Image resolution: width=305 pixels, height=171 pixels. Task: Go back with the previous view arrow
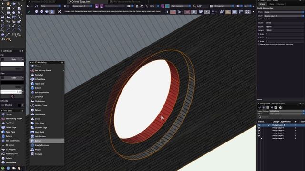click(x=28, y=6)
